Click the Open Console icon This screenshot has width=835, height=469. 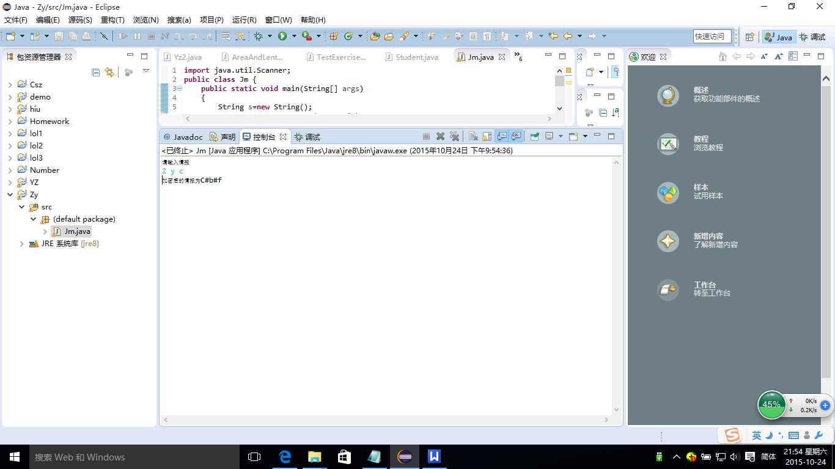coord(573,137)
